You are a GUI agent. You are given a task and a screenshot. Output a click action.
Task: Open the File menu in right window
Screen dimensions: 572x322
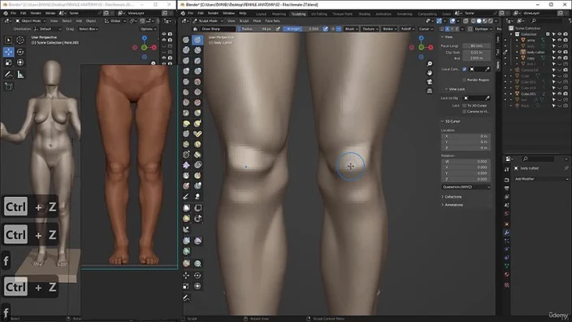(x=190, y=13)
